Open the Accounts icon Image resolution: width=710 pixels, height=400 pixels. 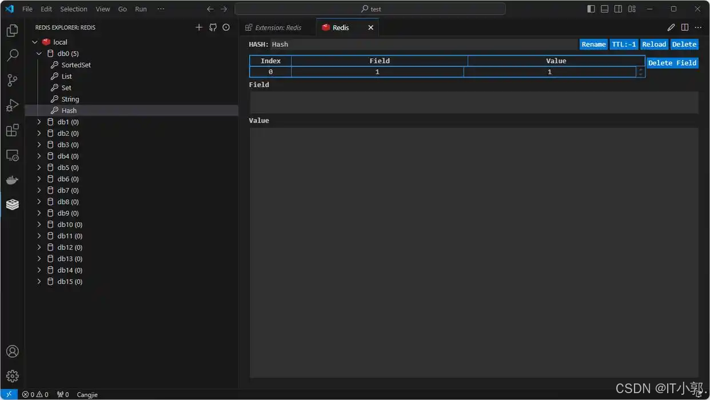click(12, 351)
